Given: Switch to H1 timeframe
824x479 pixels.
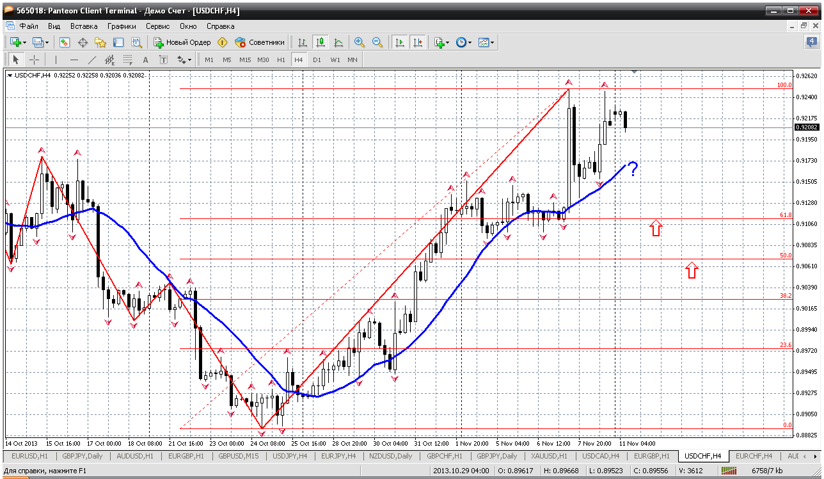Looking at the screenshot, I should [281, 60].
